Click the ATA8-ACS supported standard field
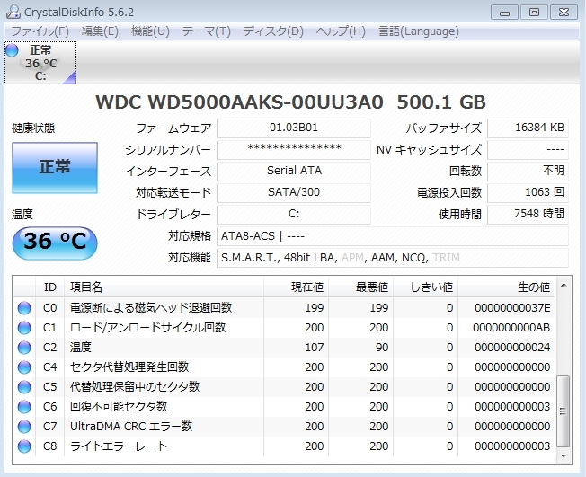586x477 pixels. click(393, 236)
